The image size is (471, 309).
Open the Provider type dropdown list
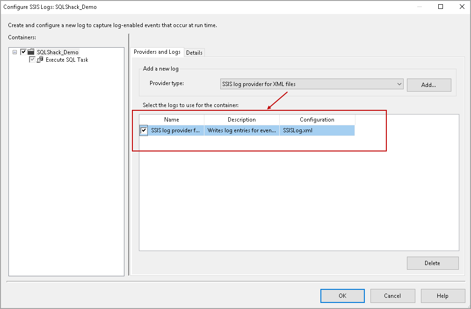[311, 84]
